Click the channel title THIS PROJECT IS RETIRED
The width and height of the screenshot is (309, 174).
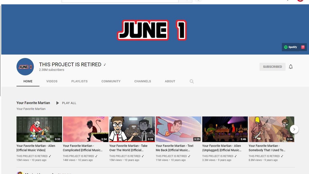(70, 64)
